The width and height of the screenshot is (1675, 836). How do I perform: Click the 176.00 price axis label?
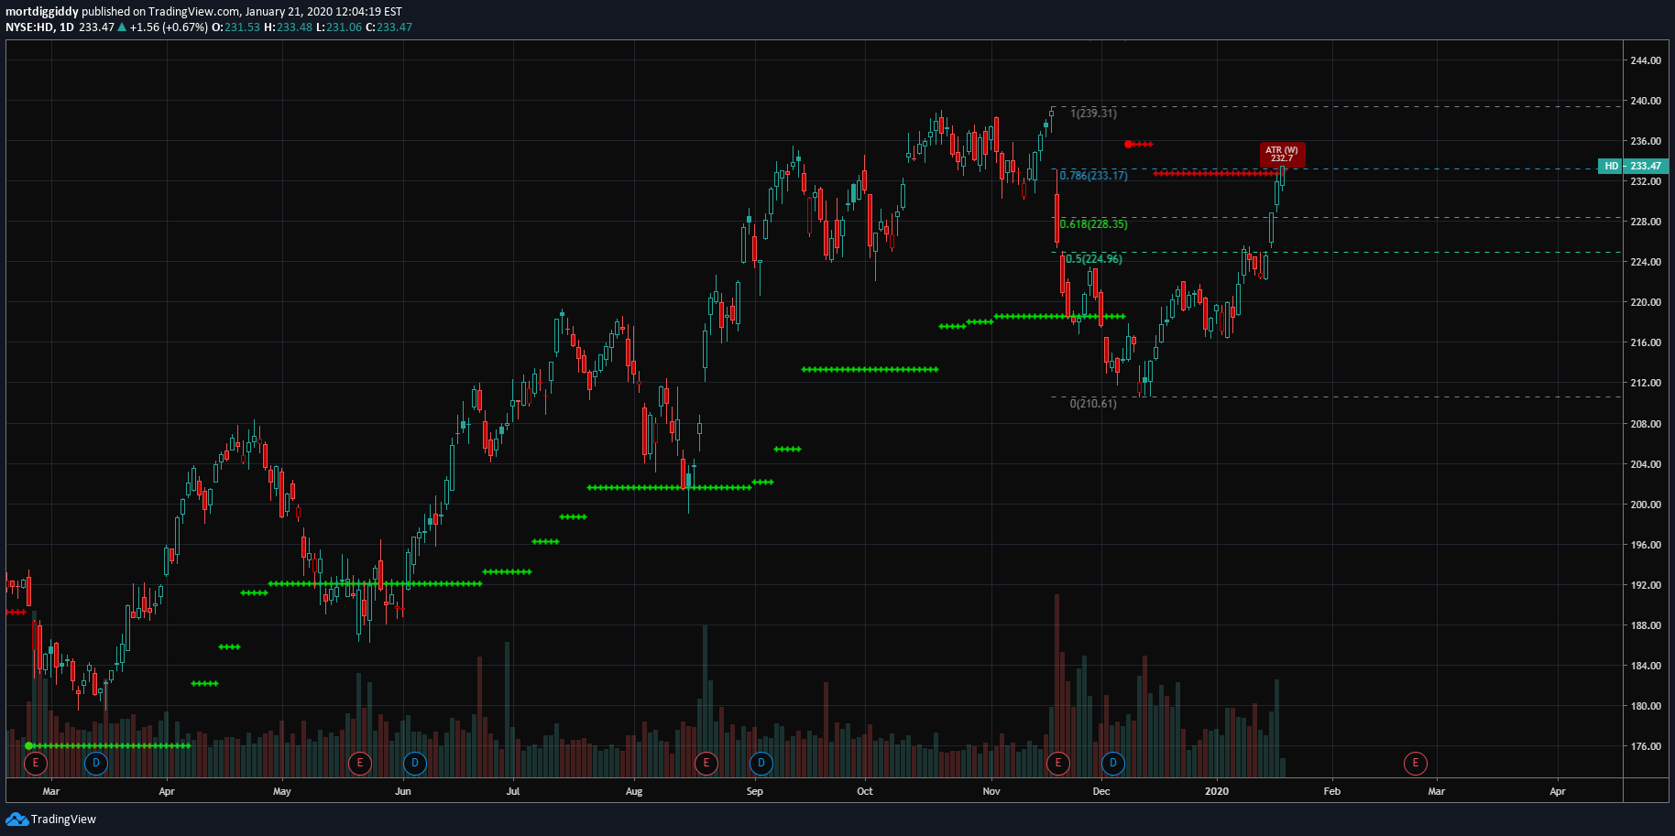(1646, 746)
